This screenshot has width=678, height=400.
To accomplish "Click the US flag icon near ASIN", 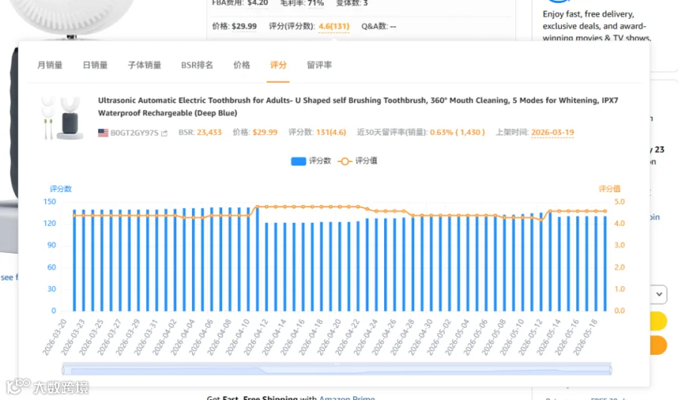I will 103,133.
